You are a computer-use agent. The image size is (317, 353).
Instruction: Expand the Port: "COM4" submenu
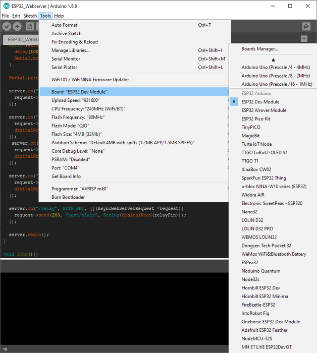(x=134, y=168)
